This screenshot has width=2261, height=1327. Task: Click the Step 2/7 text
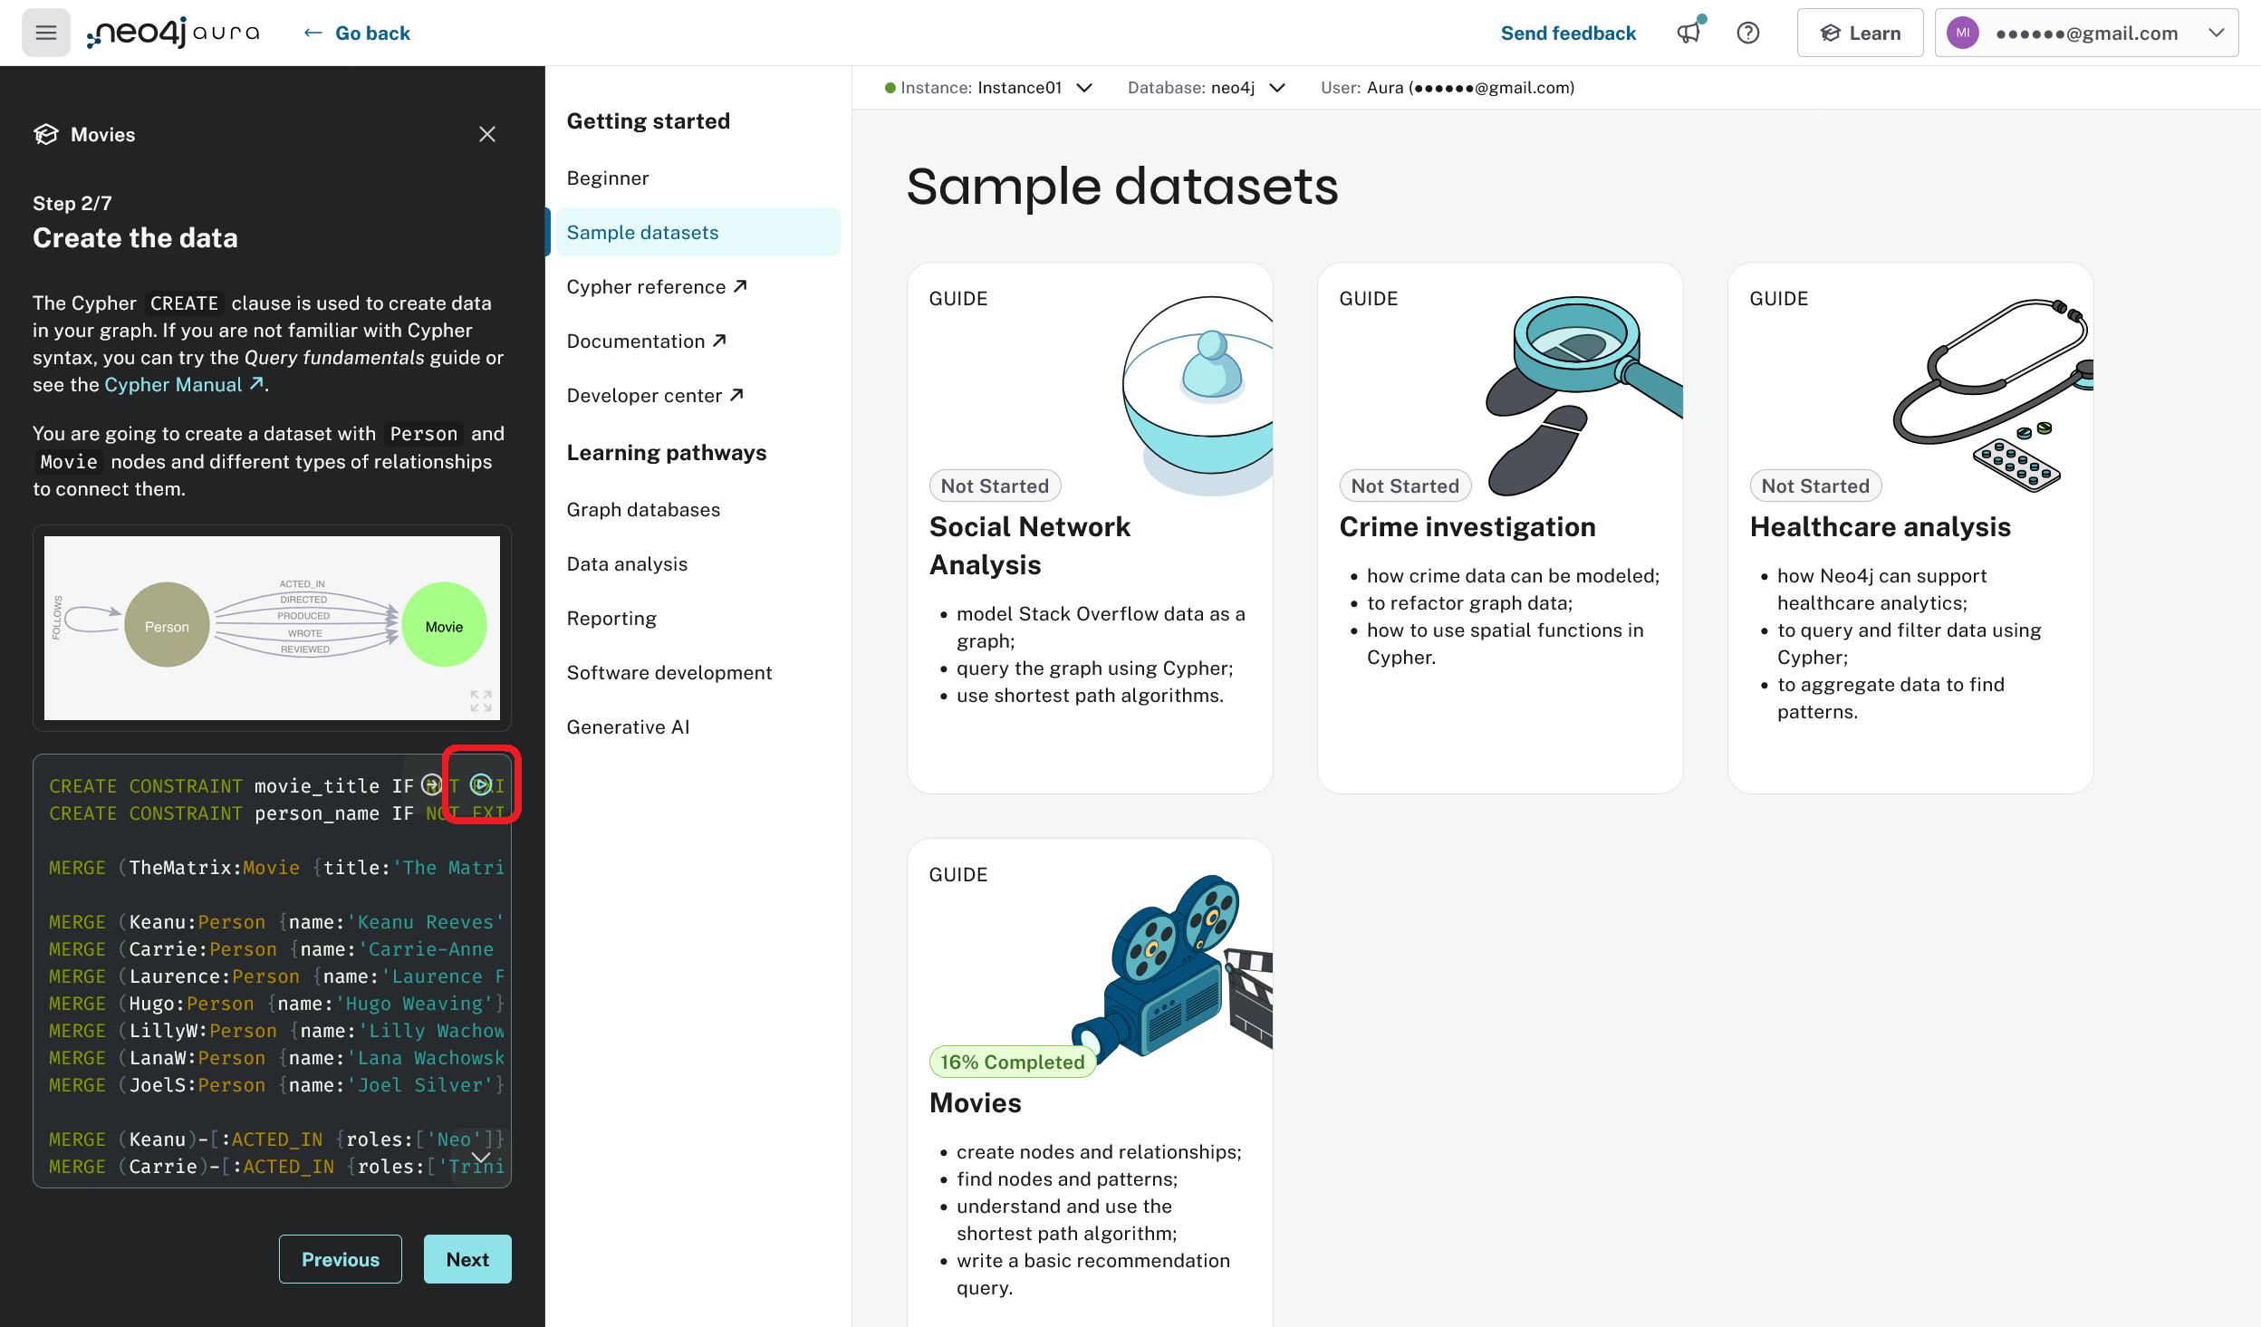(x=72, y=204)
